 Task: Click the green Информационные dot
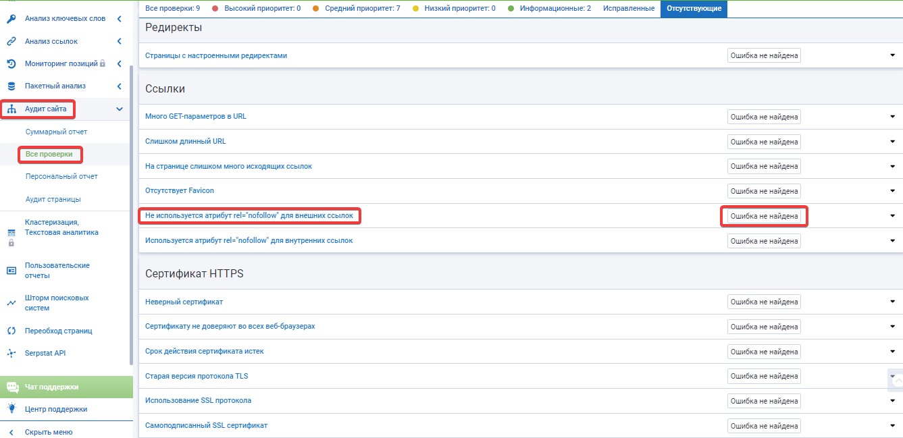tap(511, 9)
